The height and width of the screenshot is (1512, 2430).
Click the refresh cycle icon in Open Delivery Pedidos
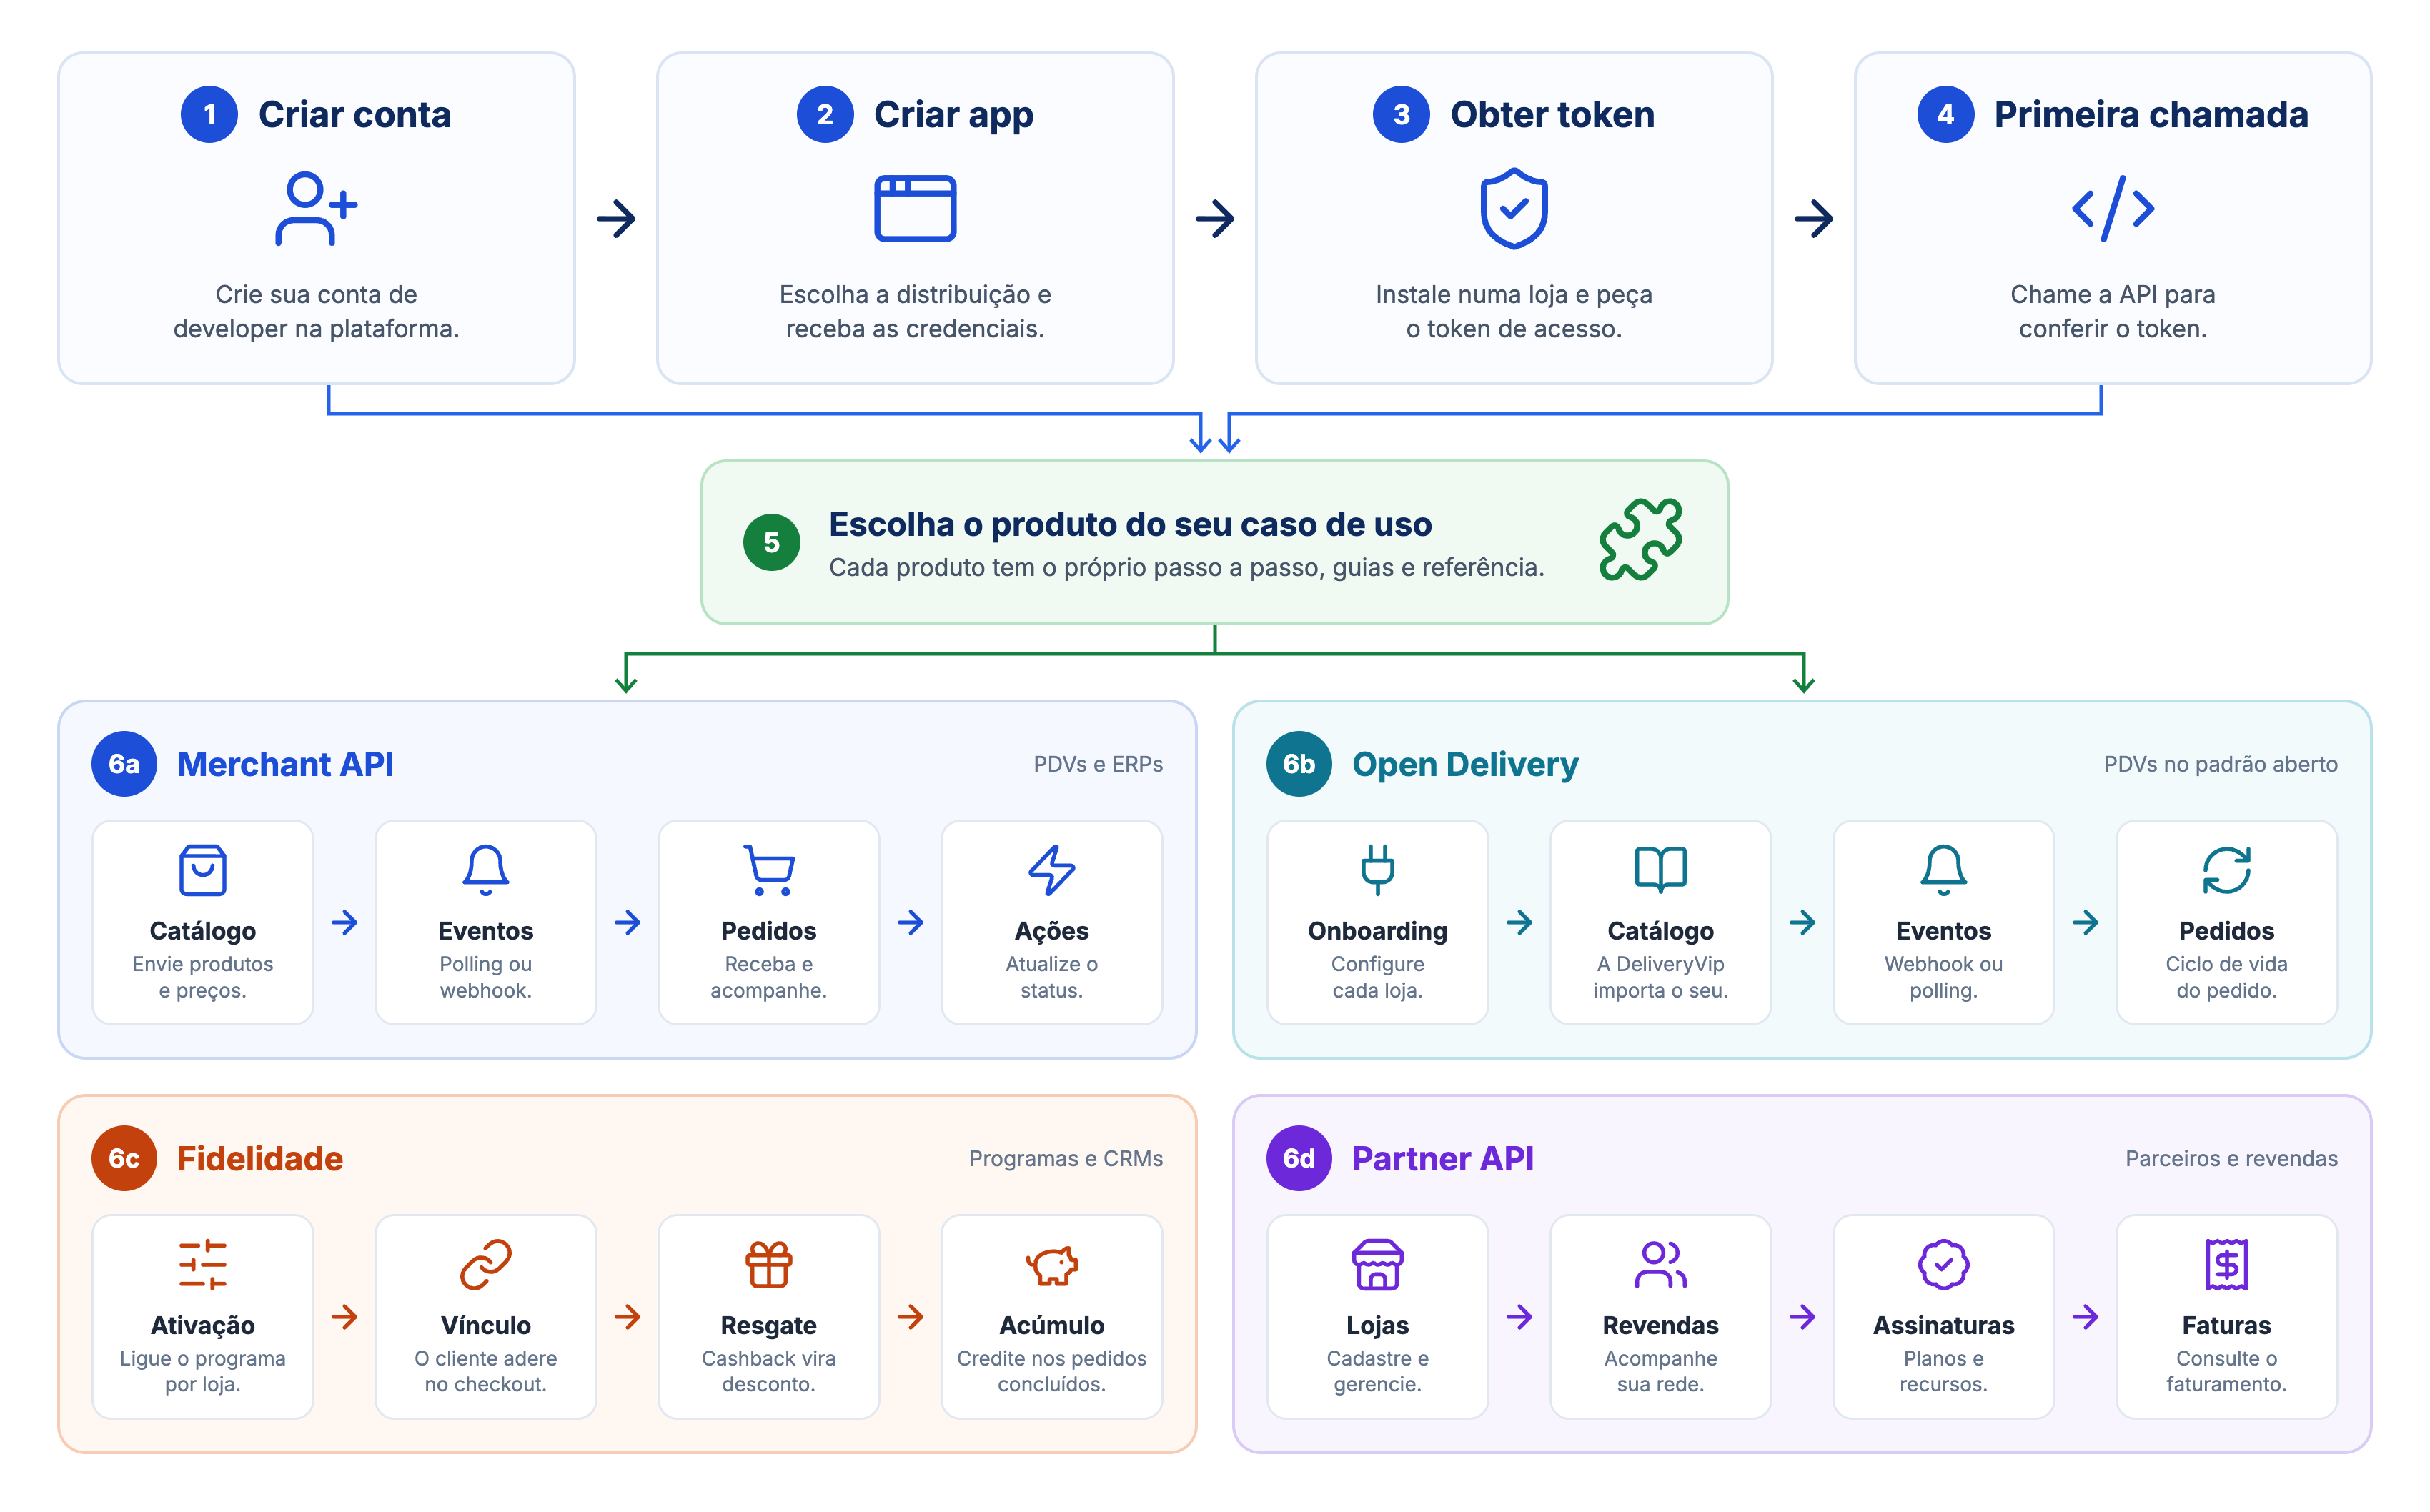click(2226, 870)
